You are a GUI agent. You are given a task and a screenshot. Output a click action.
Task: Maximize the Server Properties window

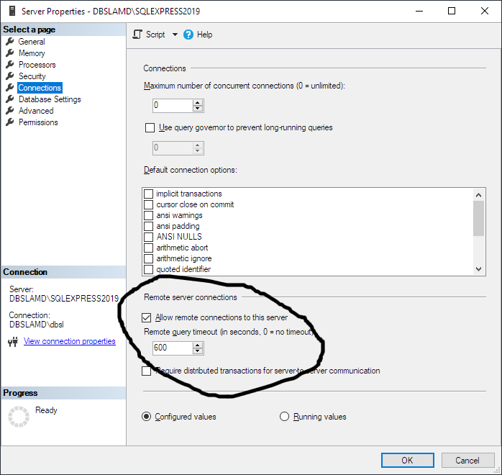[x=452, y=12]
